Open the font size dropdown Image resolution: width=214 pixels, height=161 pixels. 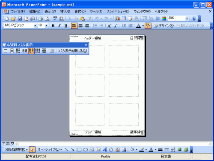click(46, 26)
